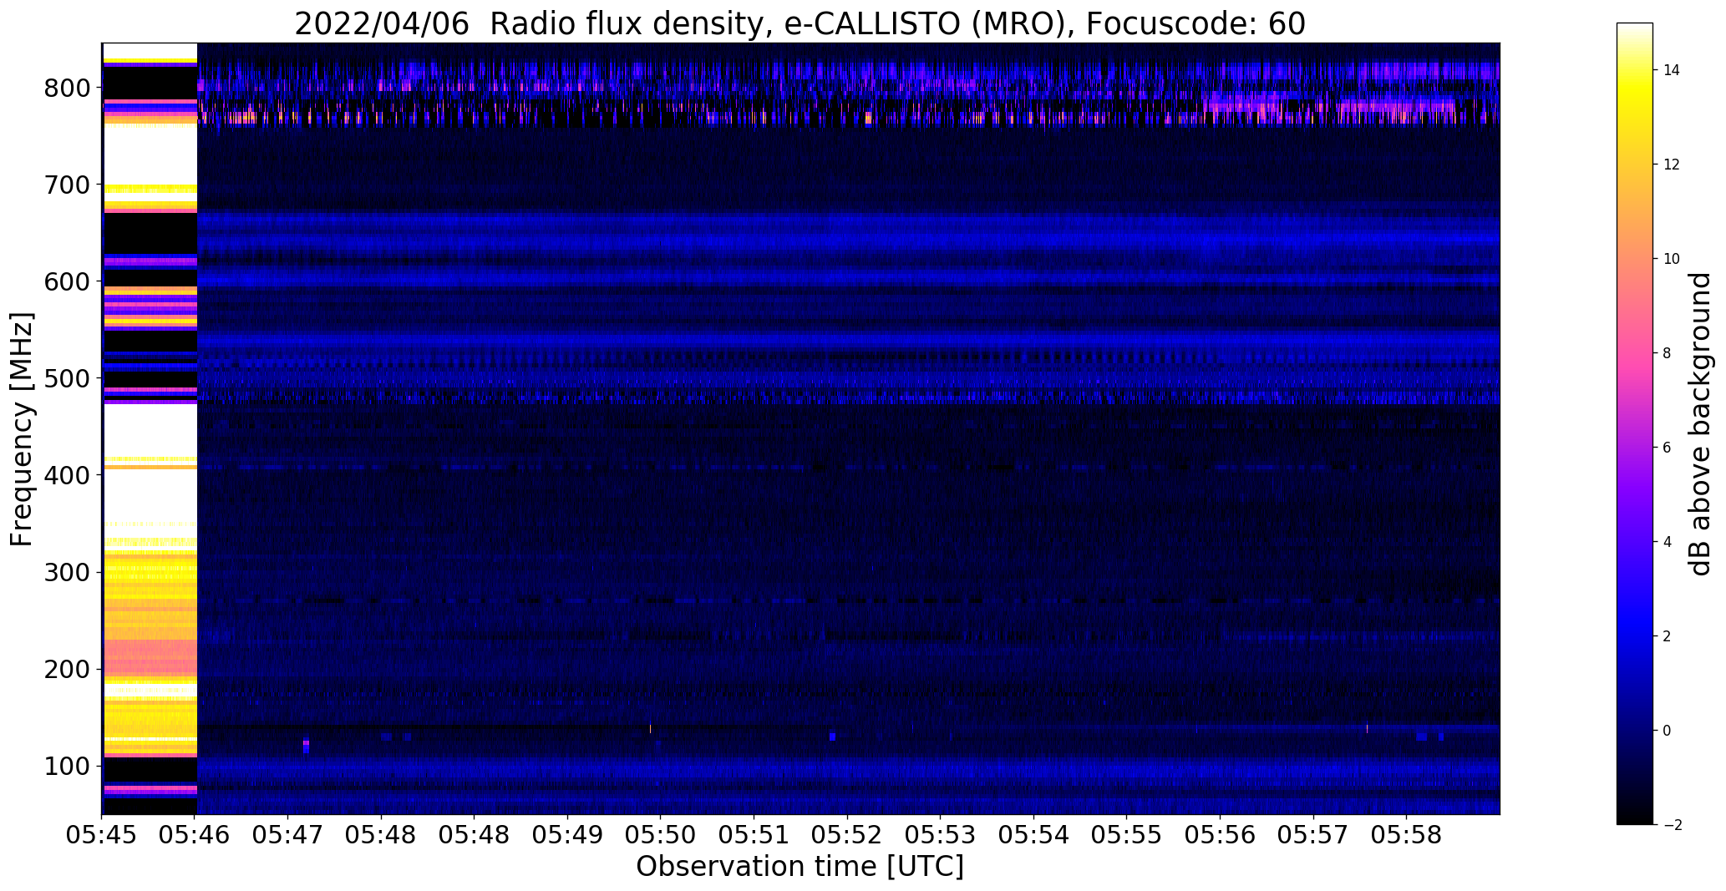The height and width of the screenshot is (891, 1726).
Task: Click the 05:49 time tick label
Action: 567,836
